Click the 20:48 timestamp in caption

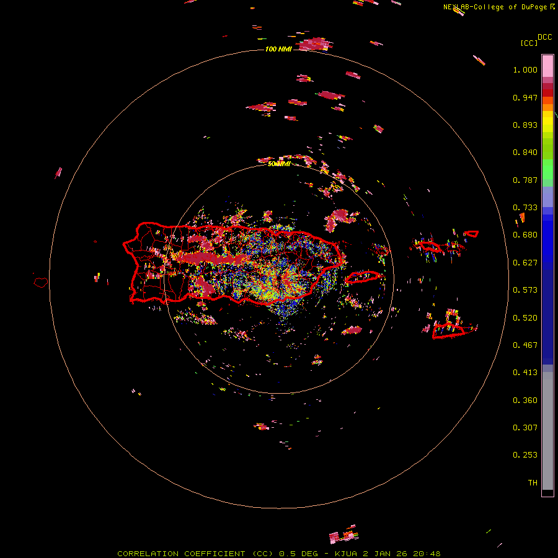(x=427, y=554)
